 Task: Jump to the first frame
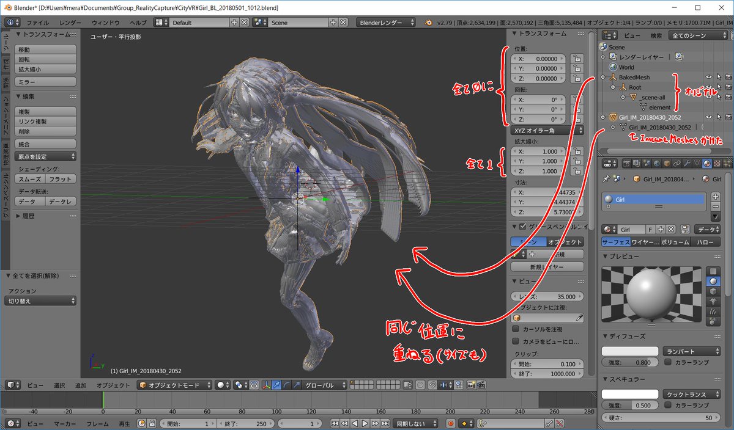pyautogui.click(x=335, y=423)
